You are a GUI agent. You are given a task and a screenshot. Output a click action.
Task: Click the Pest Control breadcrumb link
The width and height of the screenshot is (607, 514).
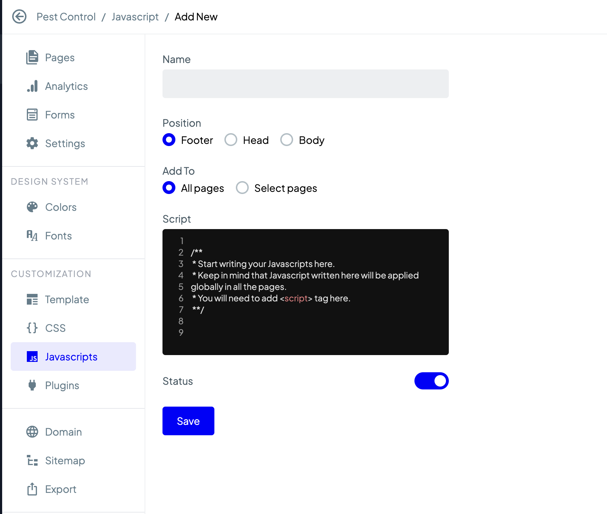[66, 17]
